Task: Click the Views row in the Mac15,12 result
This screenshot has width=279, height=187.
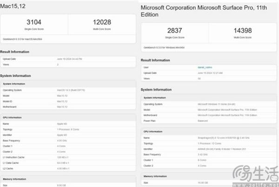Action: point(68,65)
